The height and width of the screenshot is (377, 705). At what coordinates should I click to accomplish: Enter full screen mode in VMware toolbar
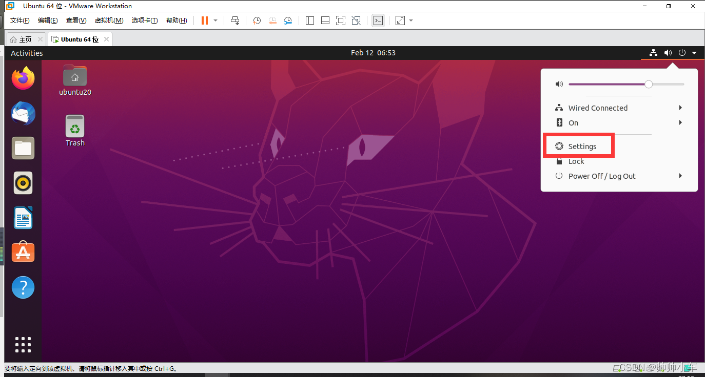click(340, 20)
